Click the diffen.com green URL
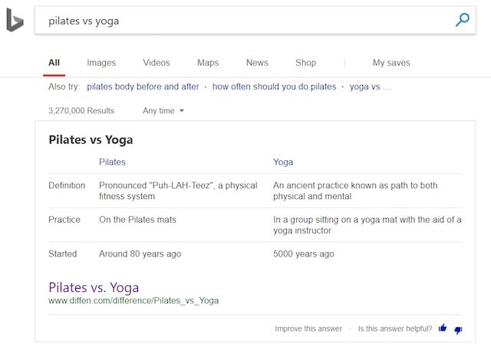491x353 pixels. pyautogui.click(x=133, y=301)
